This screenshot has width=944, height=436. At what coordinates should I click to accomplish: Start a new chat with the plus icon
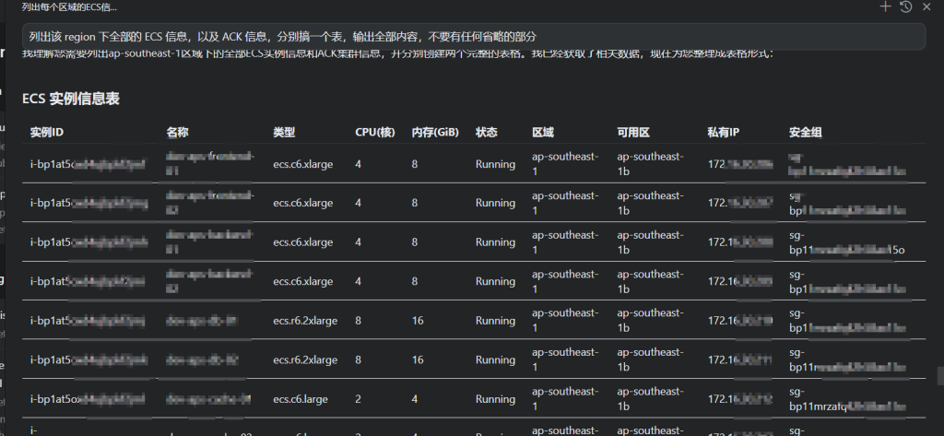(886, 6)
